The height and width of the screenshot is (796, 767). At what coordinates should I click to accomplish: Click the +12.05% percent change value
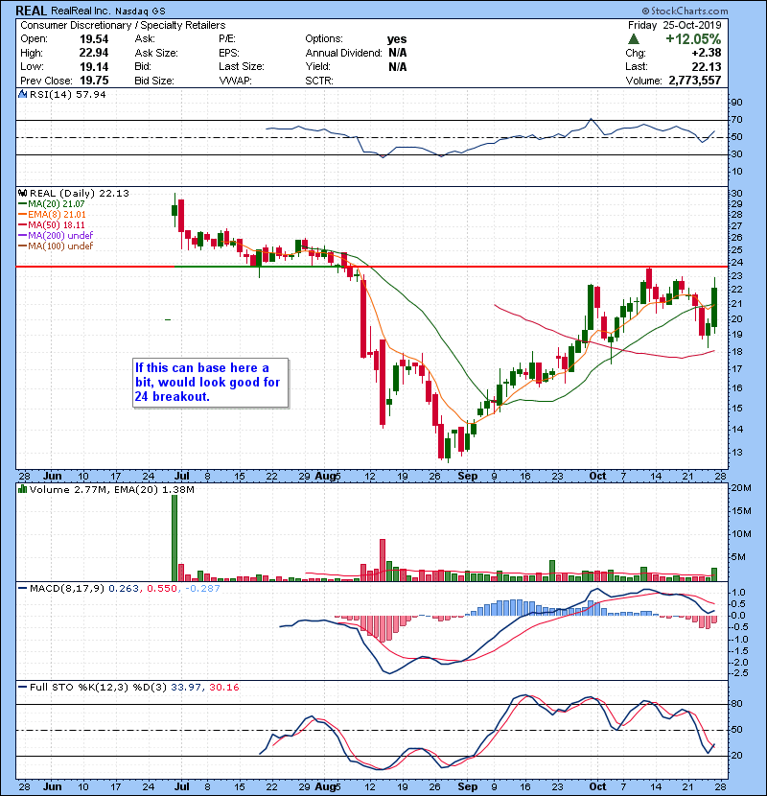693,39
